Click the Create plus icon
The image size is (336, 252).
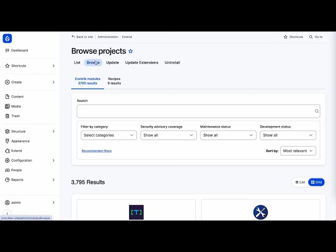click(x=7, y=82)
